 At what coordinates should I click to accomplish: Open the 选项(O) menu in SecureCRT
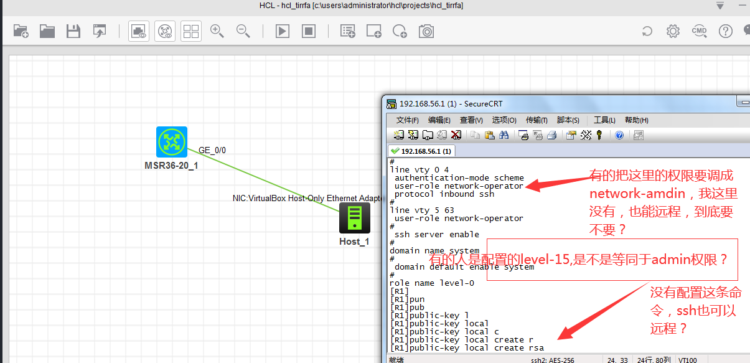(x=504, y=120)
